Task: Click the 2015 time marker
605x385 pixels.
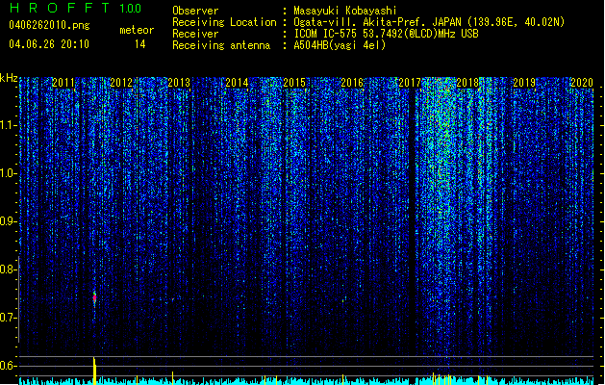Action: [294, 83]
